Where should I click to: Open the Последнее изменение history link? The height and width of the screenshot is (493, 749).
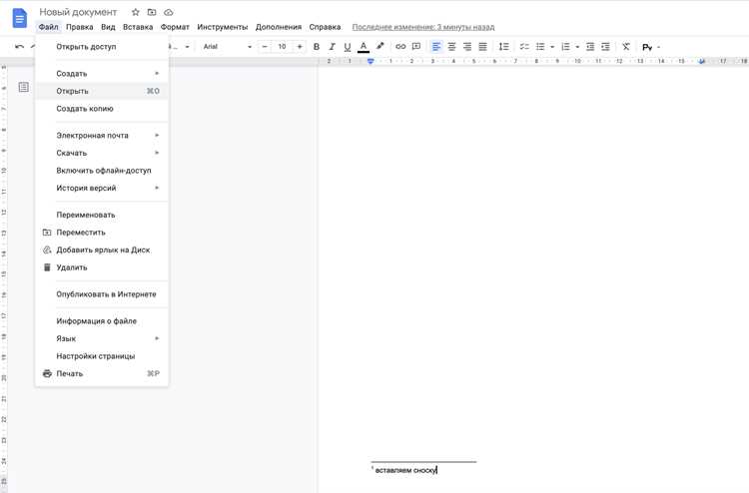point(423,27)
